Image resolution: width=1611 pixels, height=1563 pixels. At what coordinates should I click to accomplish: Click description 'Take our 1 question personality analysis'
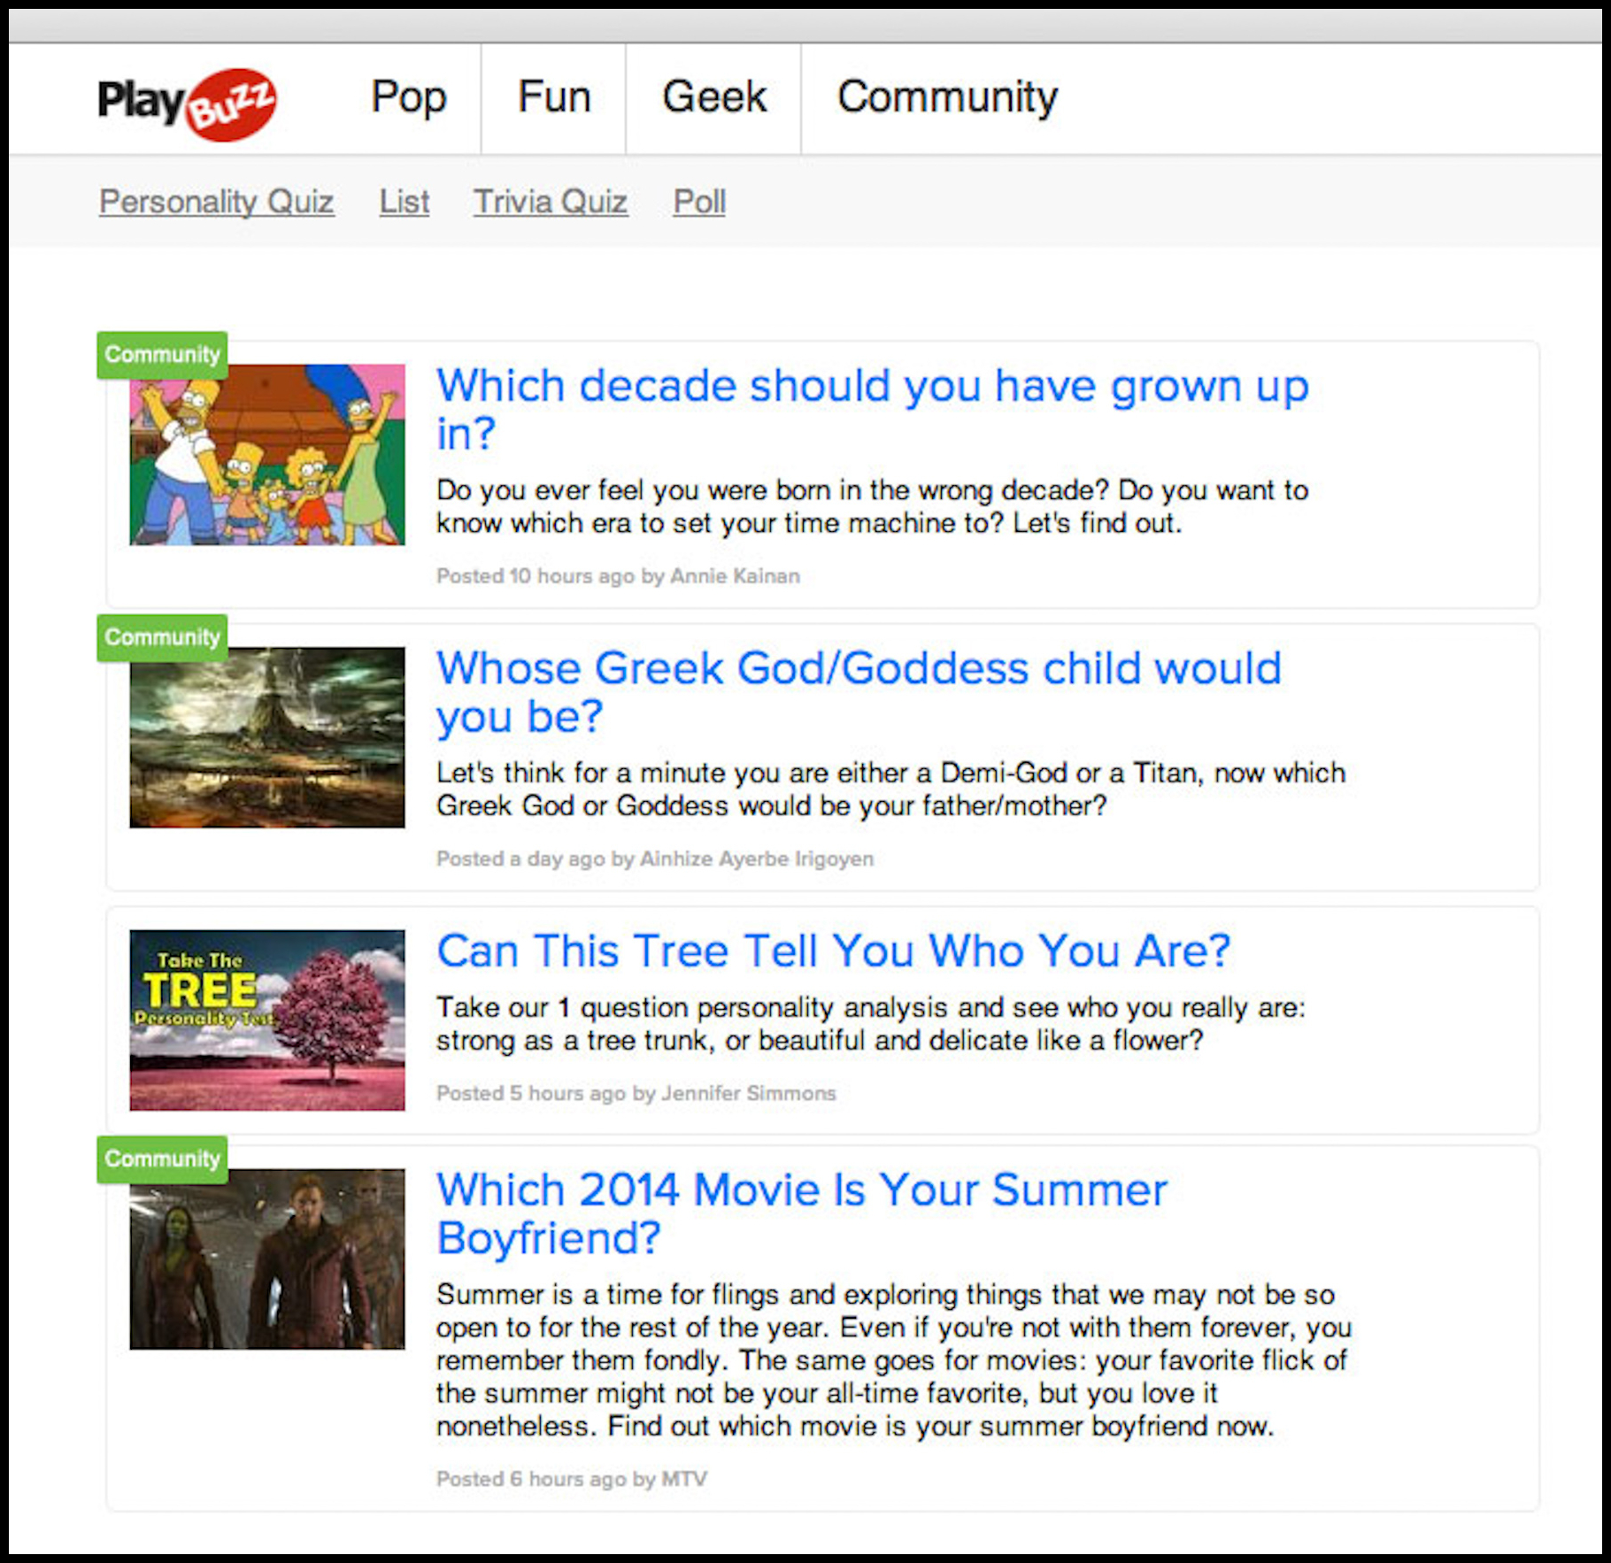click(x=871, y=1023)
